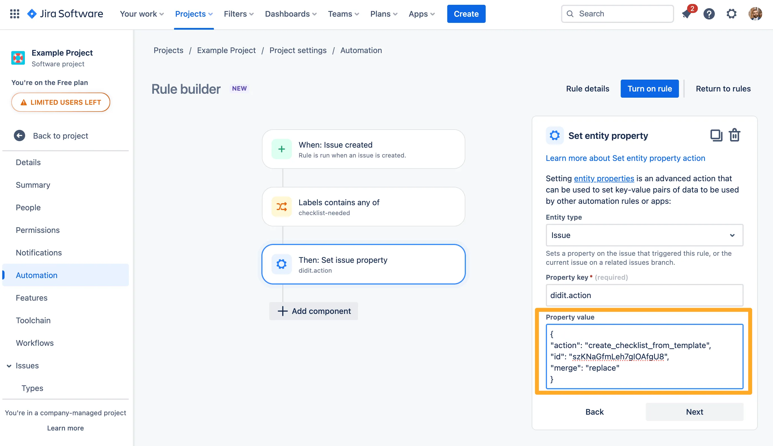Select the Issue created trigger plus icon
The height and width of the screenshot is (446, 773).
click(x=281, y=149)
